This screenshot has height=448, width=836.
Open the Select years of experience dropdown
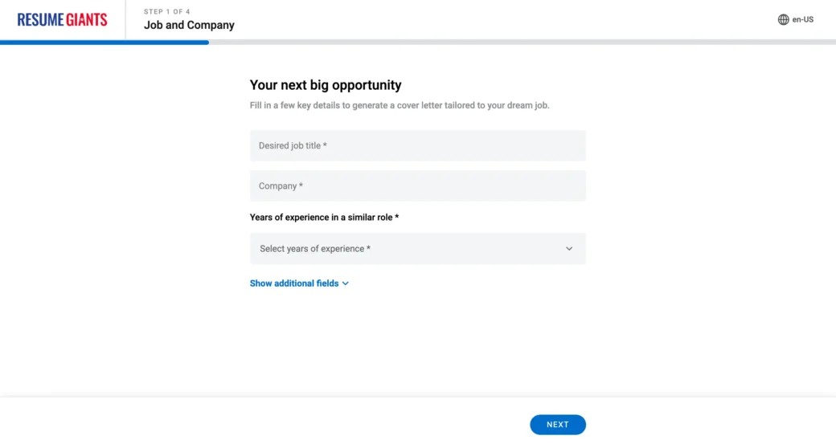pyautogui.click(x=417, y=249)
